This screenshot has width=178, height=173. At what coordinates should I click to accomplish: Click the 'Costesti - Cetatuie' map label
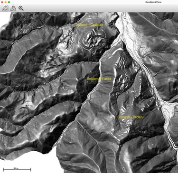coord(89,25)
